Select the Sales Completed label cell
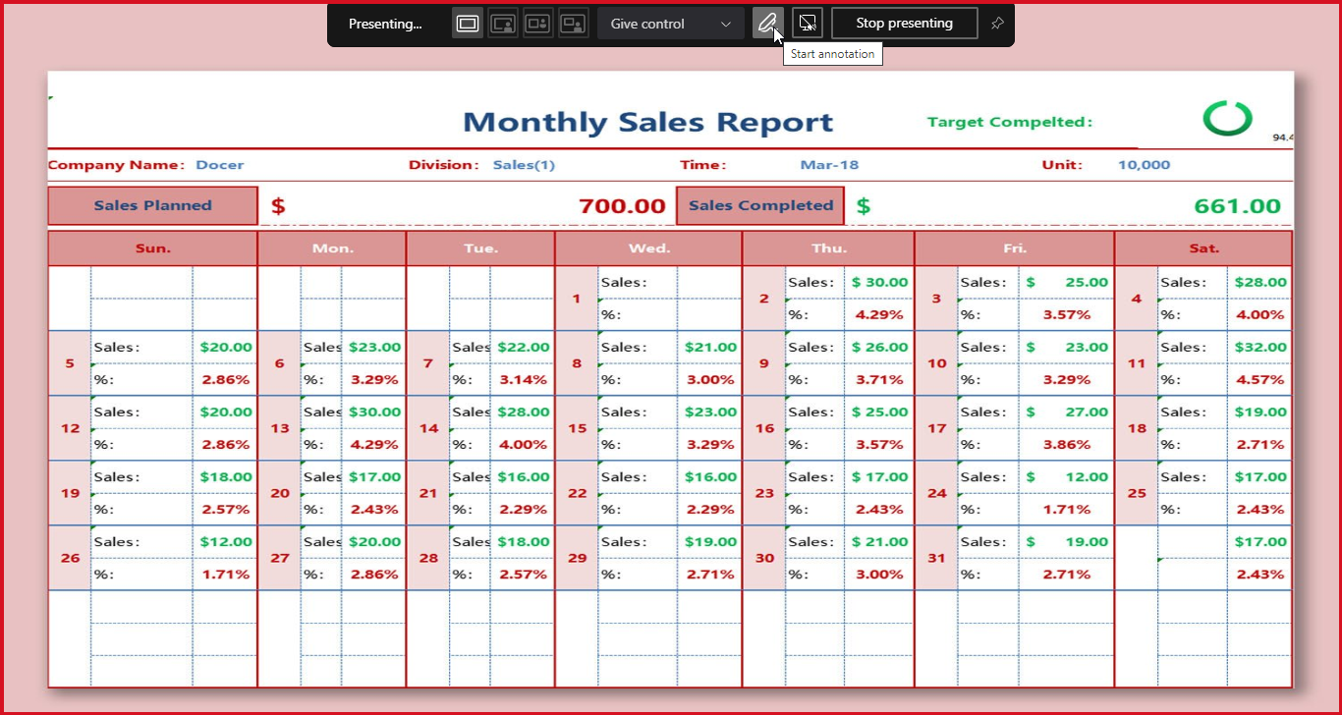The image size is (1342, 715). [x=760, y=206]
